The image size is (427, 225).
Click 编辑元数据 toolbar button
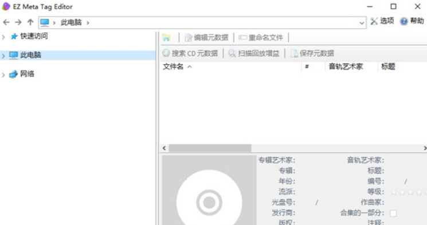click(x=206, y=38)
